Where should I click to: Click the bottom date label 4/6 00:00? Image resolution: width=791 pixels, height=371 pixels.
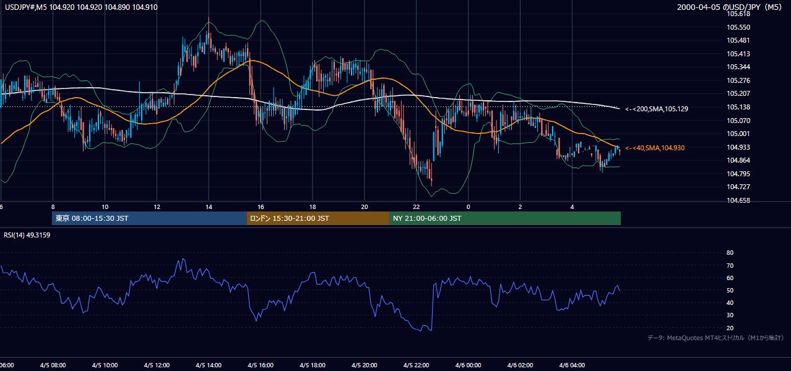468,365
